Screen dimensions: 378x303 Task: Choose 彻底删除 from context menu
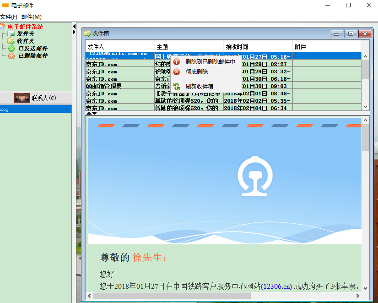(x=206, y=72)
